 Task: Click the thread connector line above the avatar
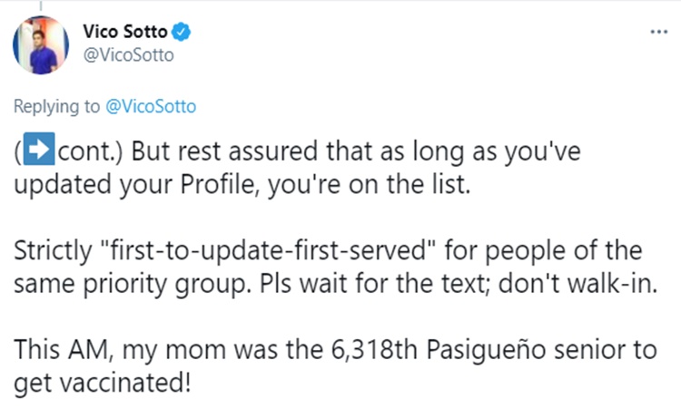pyautogui.click(x=41, y=5)
